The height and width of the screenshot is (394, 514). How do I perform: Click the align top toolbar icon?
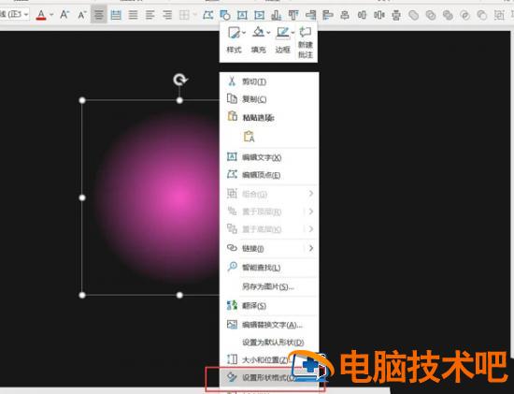(x=293, y=15)
